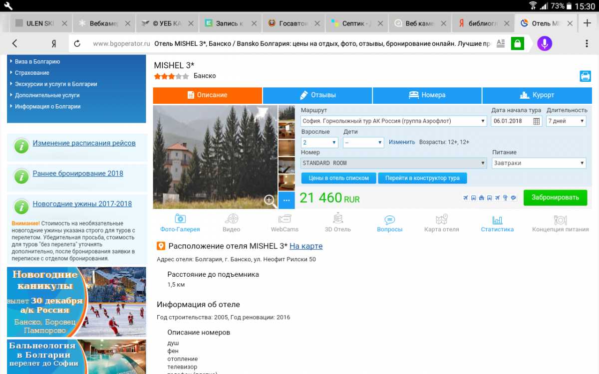Viewport: 599px width, 374px height.
Task: Open the WebCams icon
Action: pos(285,218)
